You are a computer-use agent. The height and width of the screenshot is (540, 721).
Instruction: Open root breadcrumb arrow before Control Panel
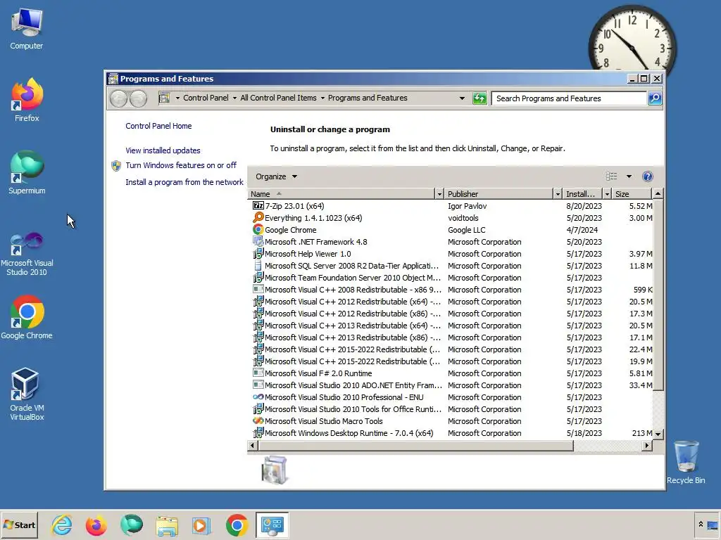(177, 98)
